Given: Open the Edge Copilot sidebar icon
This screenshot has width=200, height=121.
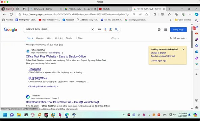Looking at the screenshot, I should click(196, 14).
